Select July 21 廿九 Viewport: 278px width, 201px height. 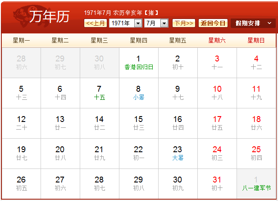[x=100, y=154]
